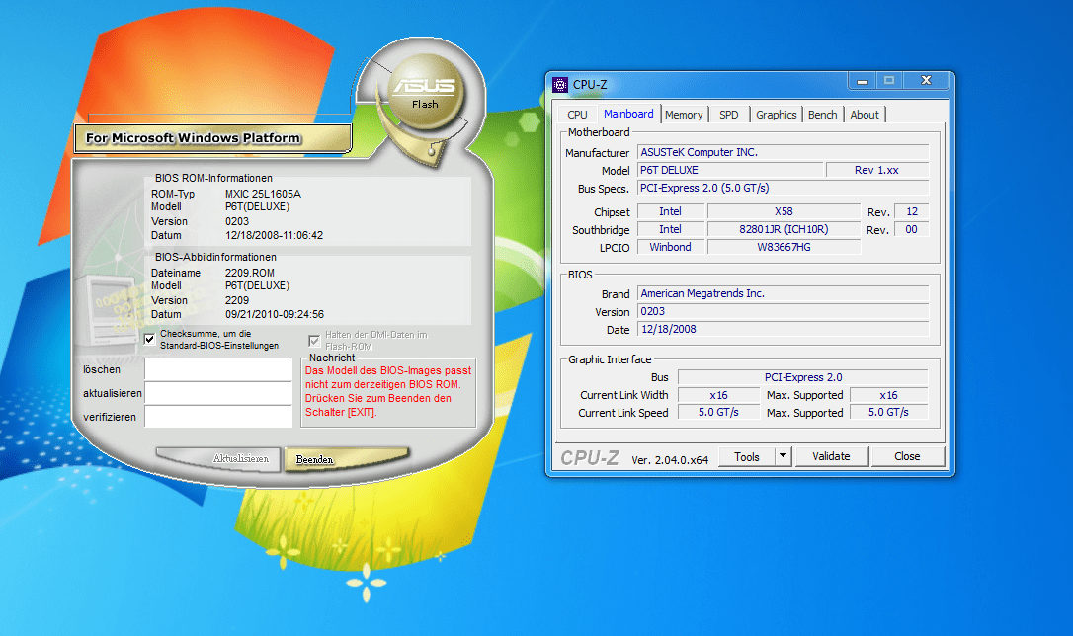Minimize the CPU-Z window
Screen dimensions: 1073x636
point(863,81)
